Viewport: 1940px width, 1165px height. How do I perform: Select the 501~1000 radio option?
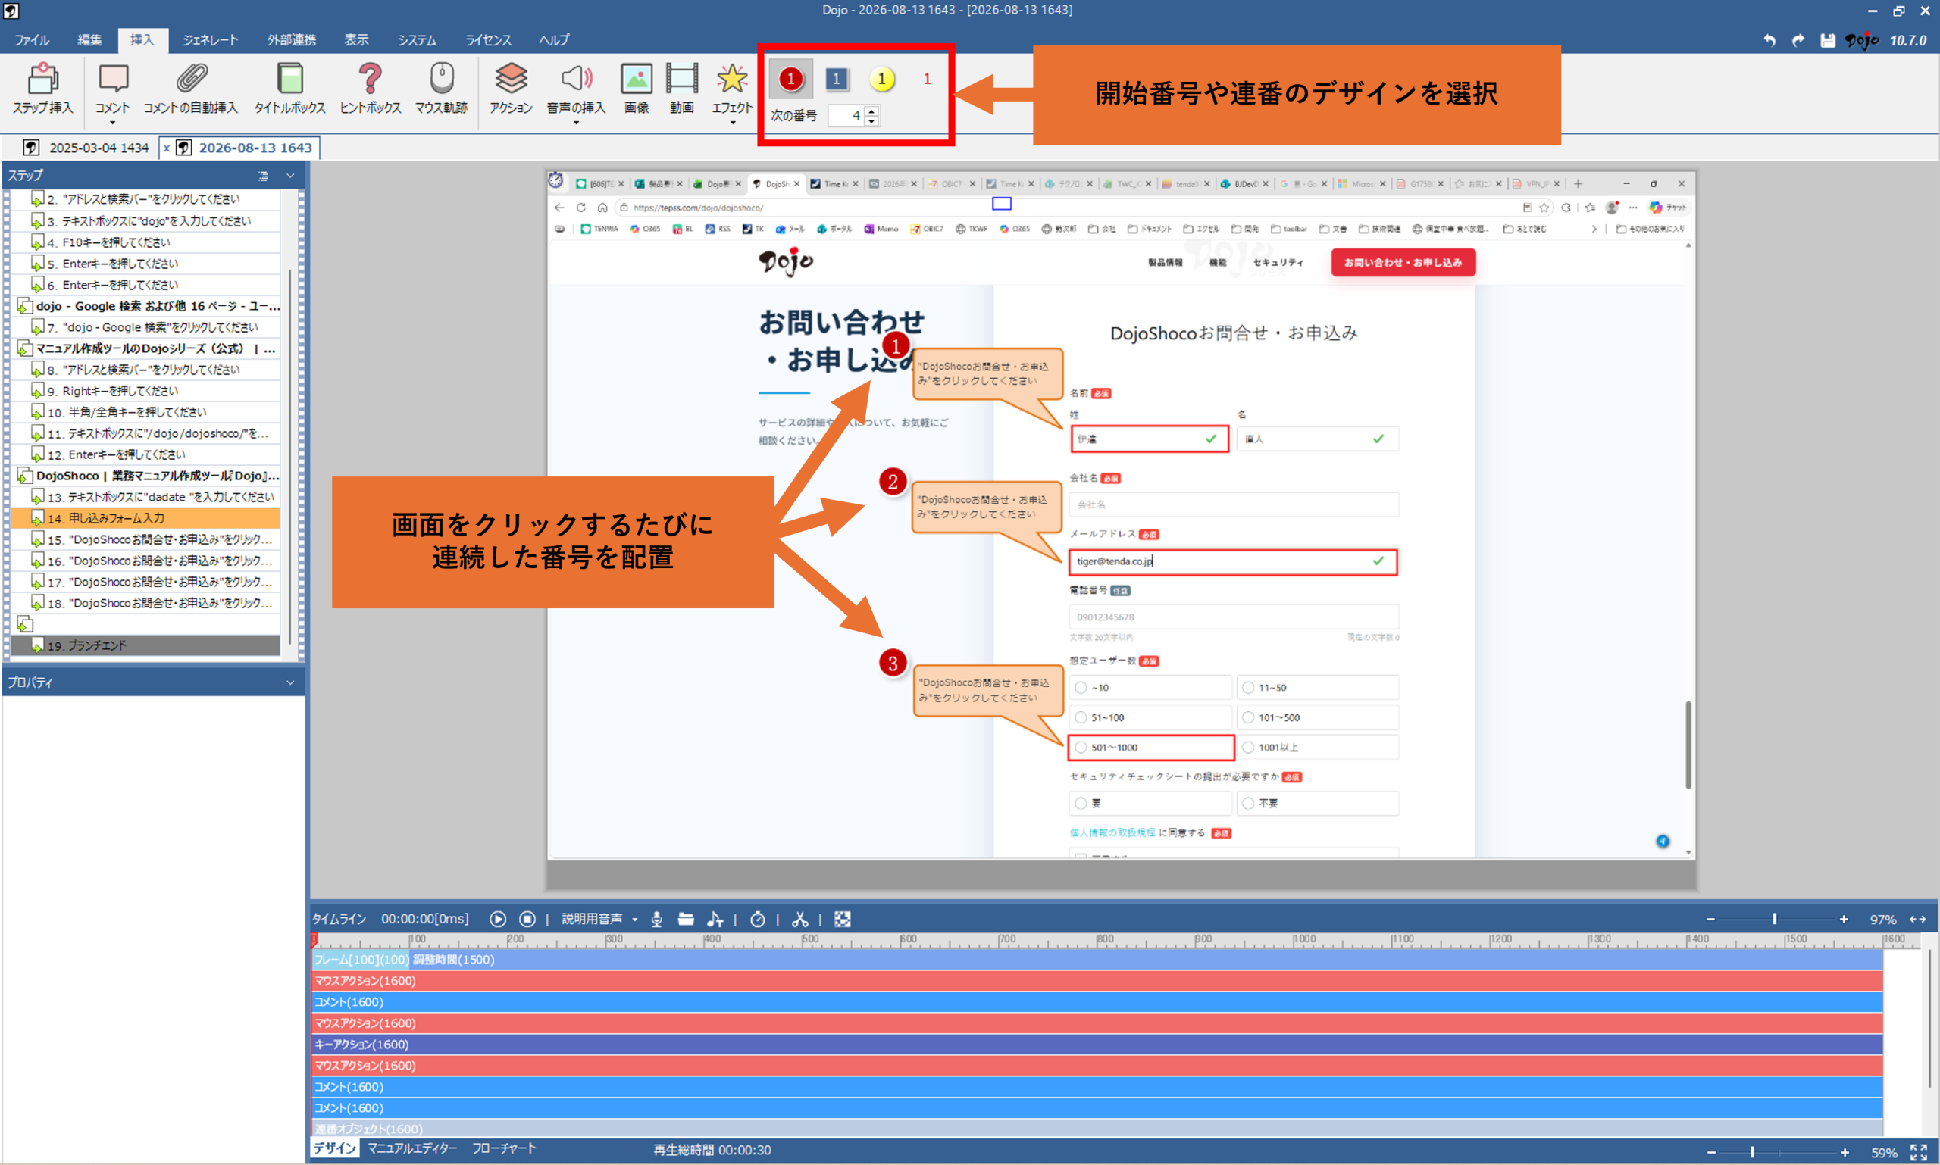click(x=1081, y=748)
